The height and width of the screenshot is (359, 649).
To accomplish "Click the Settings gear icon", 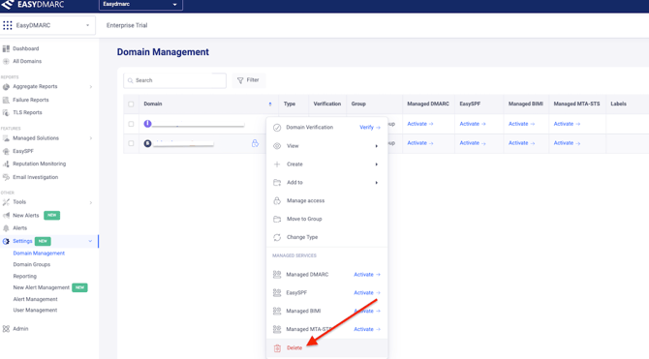I will point(6,241).
